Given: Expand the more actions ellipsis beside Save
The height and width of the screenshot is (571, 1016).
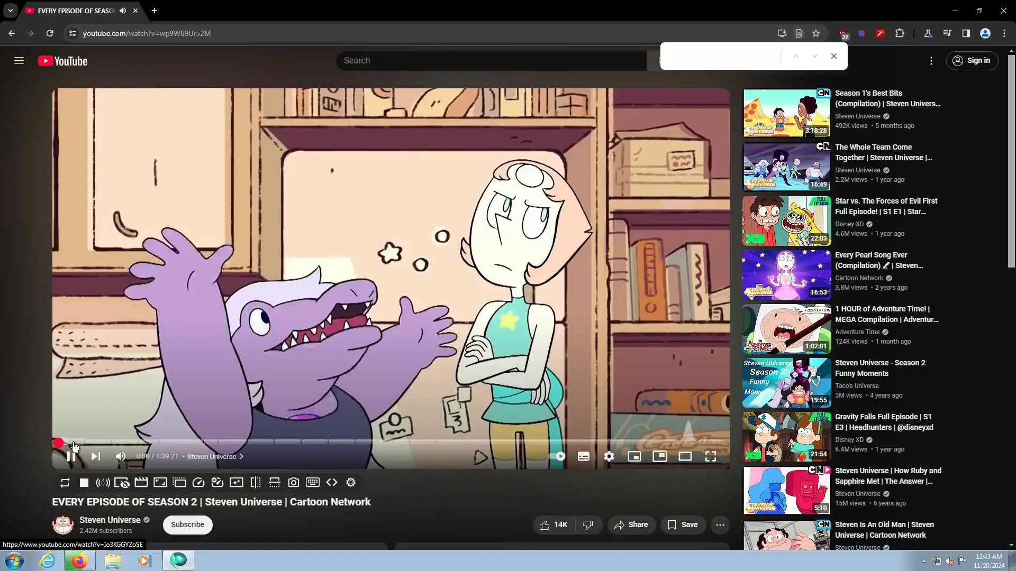Looking at the screenshot, I should click(x=720, y=525).
